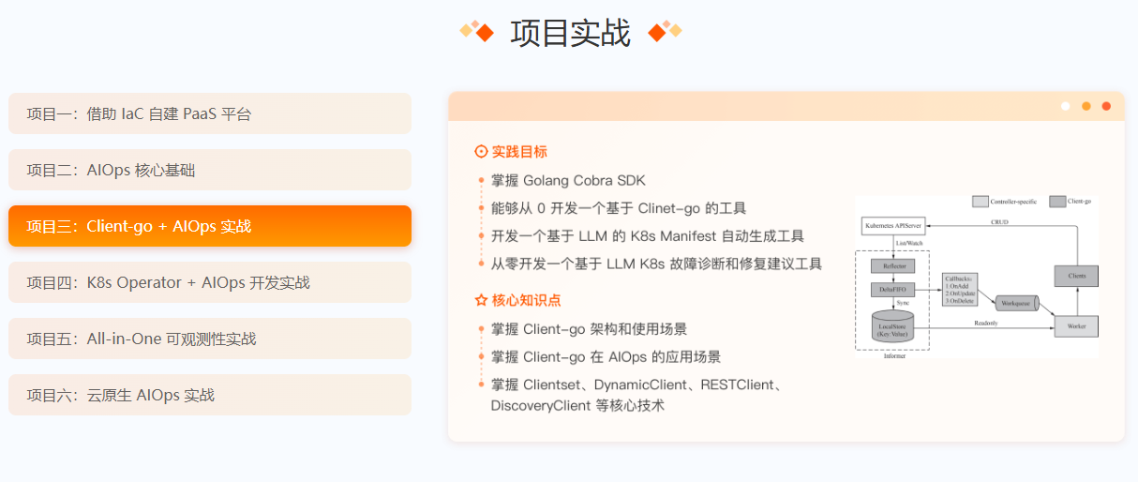Open 项目四 K8s Operator + AIOps 开发实战 tab

(x=210, y=282)
